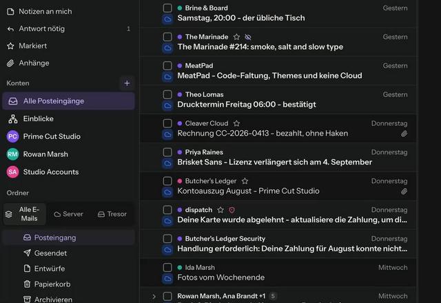Click cloud icon on Cleaver Cloud email
Viewport: 441px width, 303px height.
(167, 135)
